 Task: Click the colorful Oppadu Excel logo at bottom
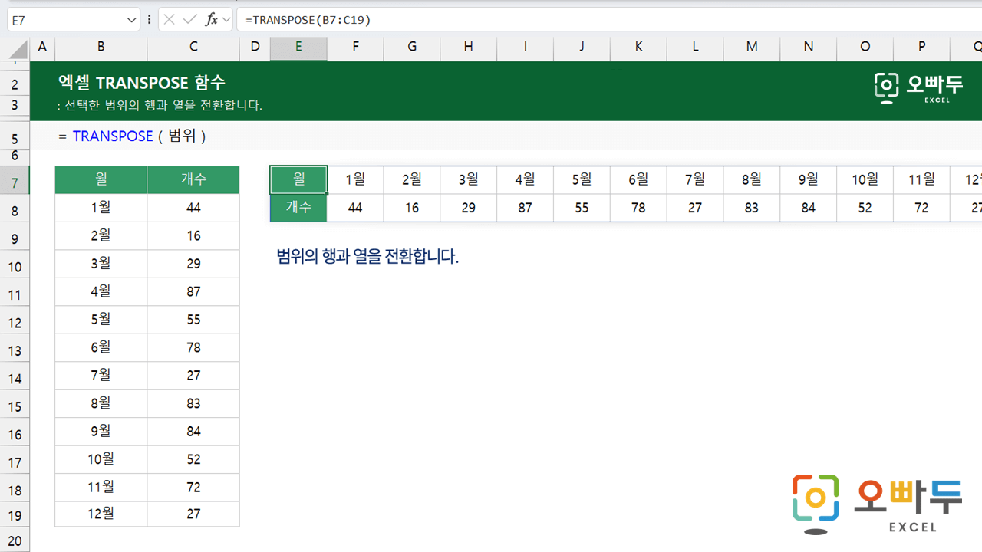[x=877, y=504]
